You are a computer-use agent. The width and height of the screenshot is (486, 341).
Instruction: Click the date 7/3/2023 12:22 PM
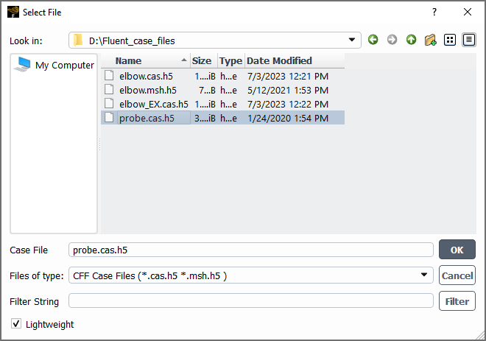coord(288,104)
